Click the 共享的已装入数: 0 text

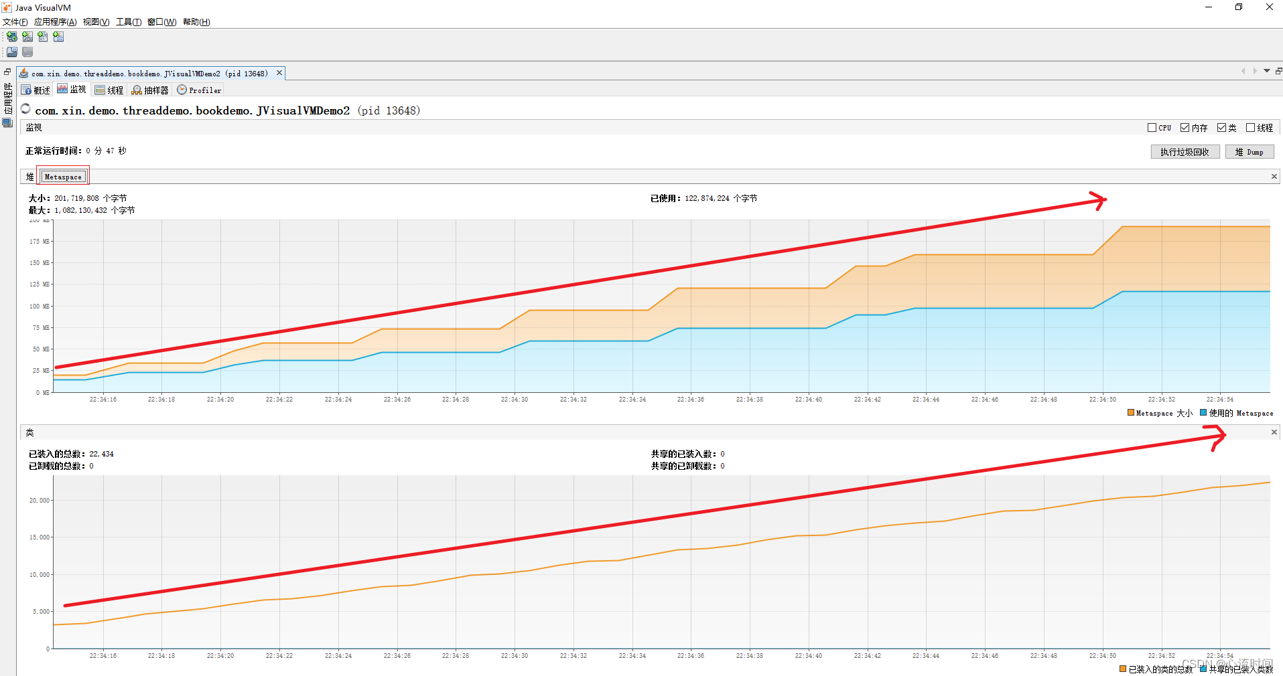(688, 454)
